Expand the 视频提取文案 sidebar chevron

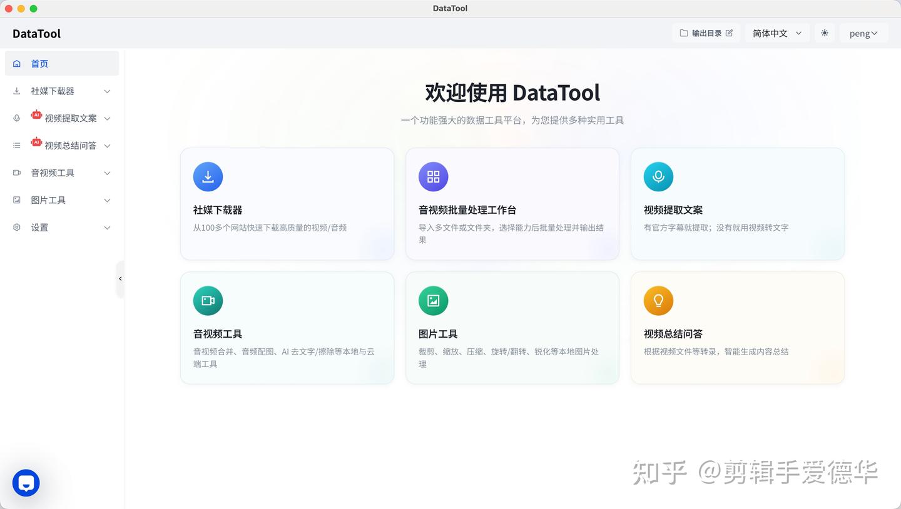(x=107, y=119)
